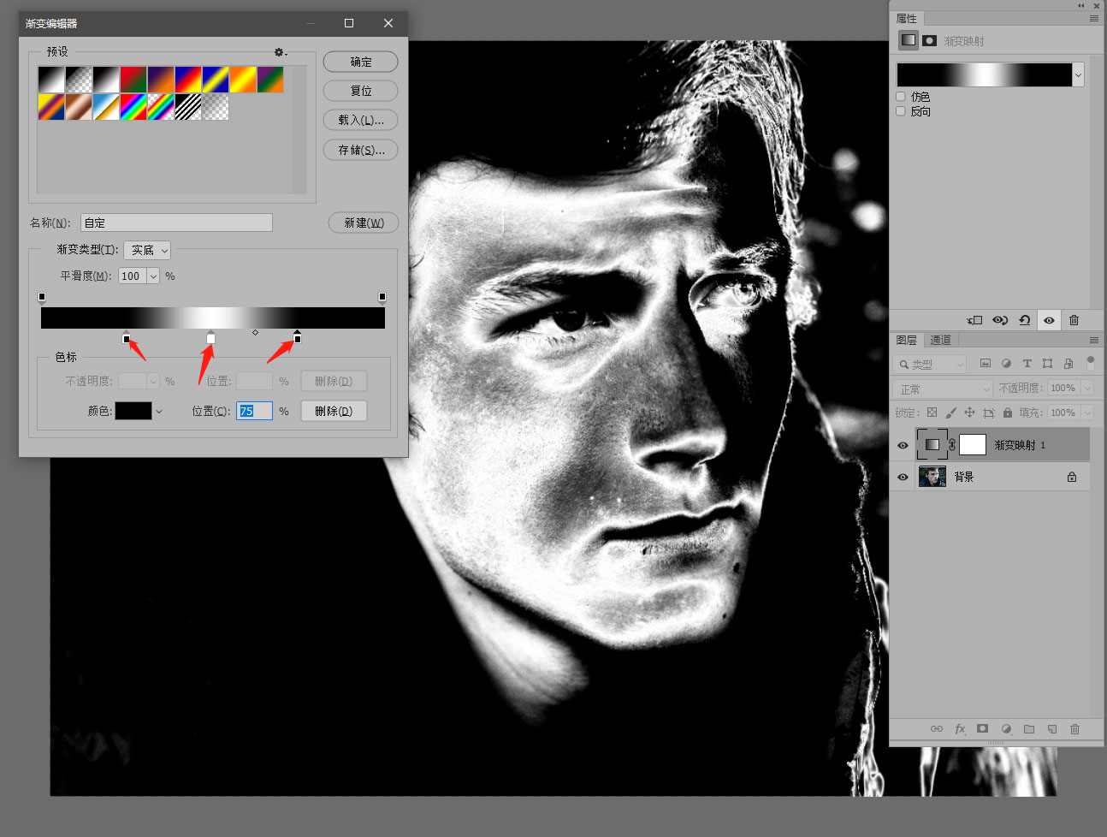Select the left black color stop
1107x837 pixels.
(x=127, y=338)
